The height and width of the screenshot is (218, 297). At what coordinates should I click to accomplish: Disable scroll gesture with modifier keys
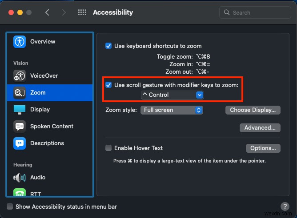[x=108, y=85]
